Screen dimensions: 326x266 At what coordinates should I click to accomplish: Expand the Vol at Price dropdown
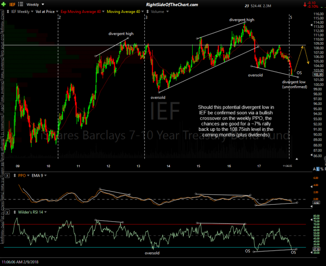coord(57,11)
